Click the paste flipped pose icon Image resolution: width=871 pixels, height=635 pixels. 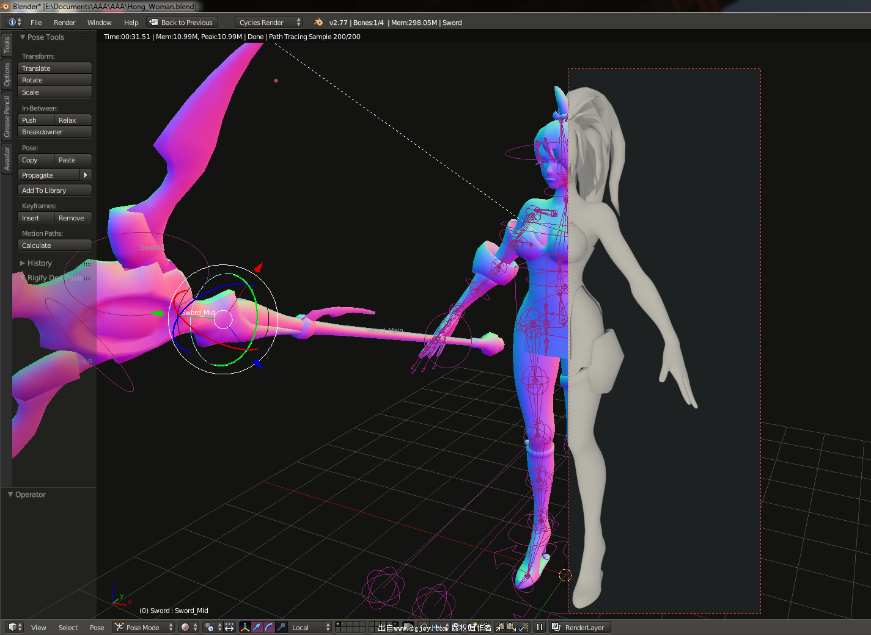pyautogui.click(x=523, y=627)
